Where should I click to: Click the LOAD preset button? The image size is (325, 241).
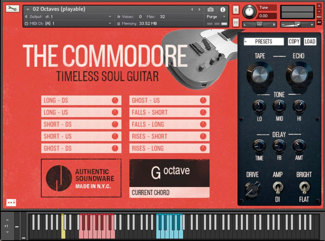click(310, 41)
